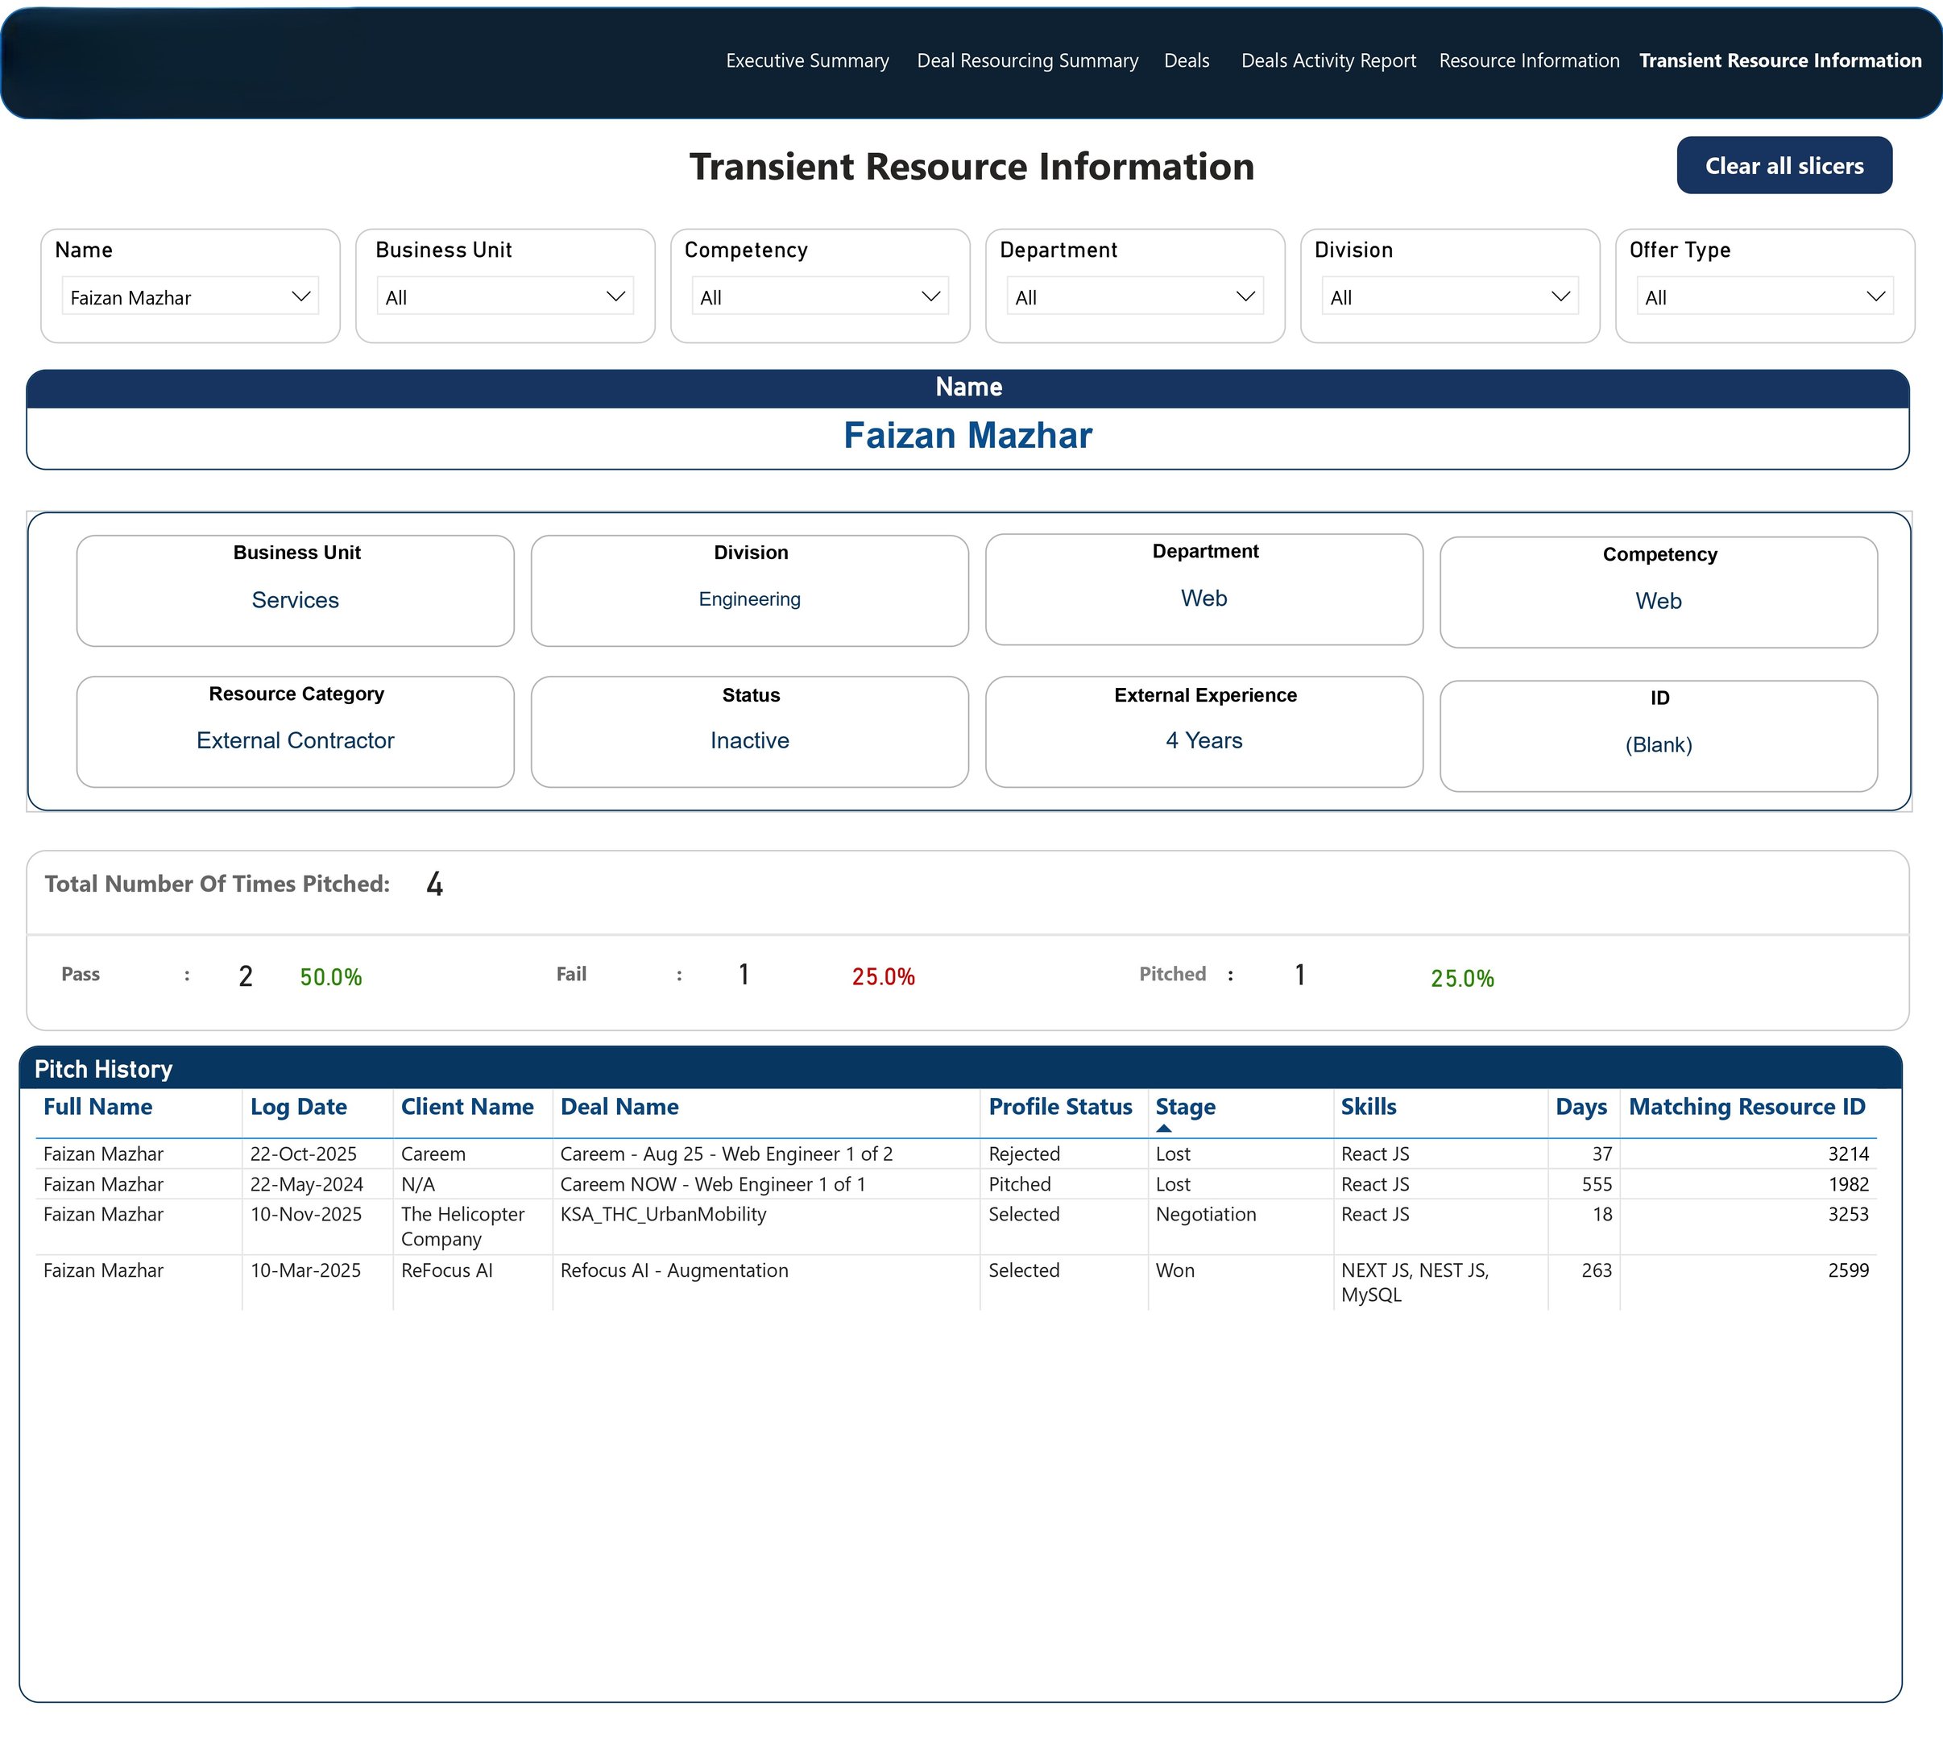This screenshot has height=1740, width=1943.
Task: Click the Clear all slicers button
Action: 1783,165
